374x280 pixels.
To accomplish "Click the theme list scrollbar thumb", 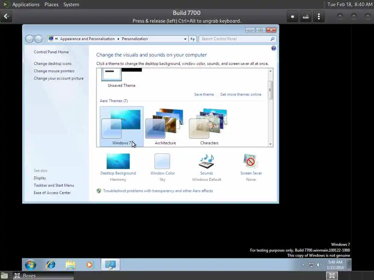I will point(270,90).
